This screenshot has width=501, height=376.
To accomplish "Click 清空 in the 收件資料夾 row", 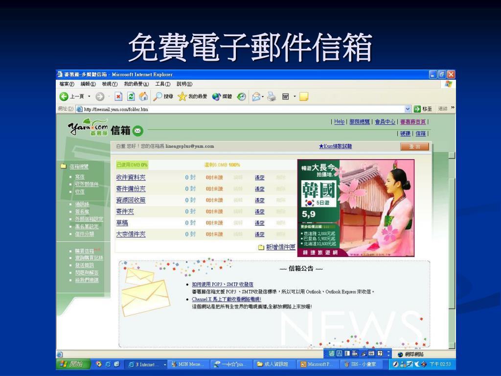I will tap(259, 177).
